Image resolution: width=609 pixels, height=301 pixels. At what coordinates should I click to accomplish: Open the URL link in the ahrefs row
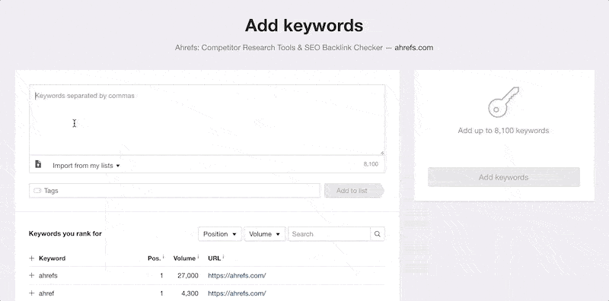click(237, 275)
